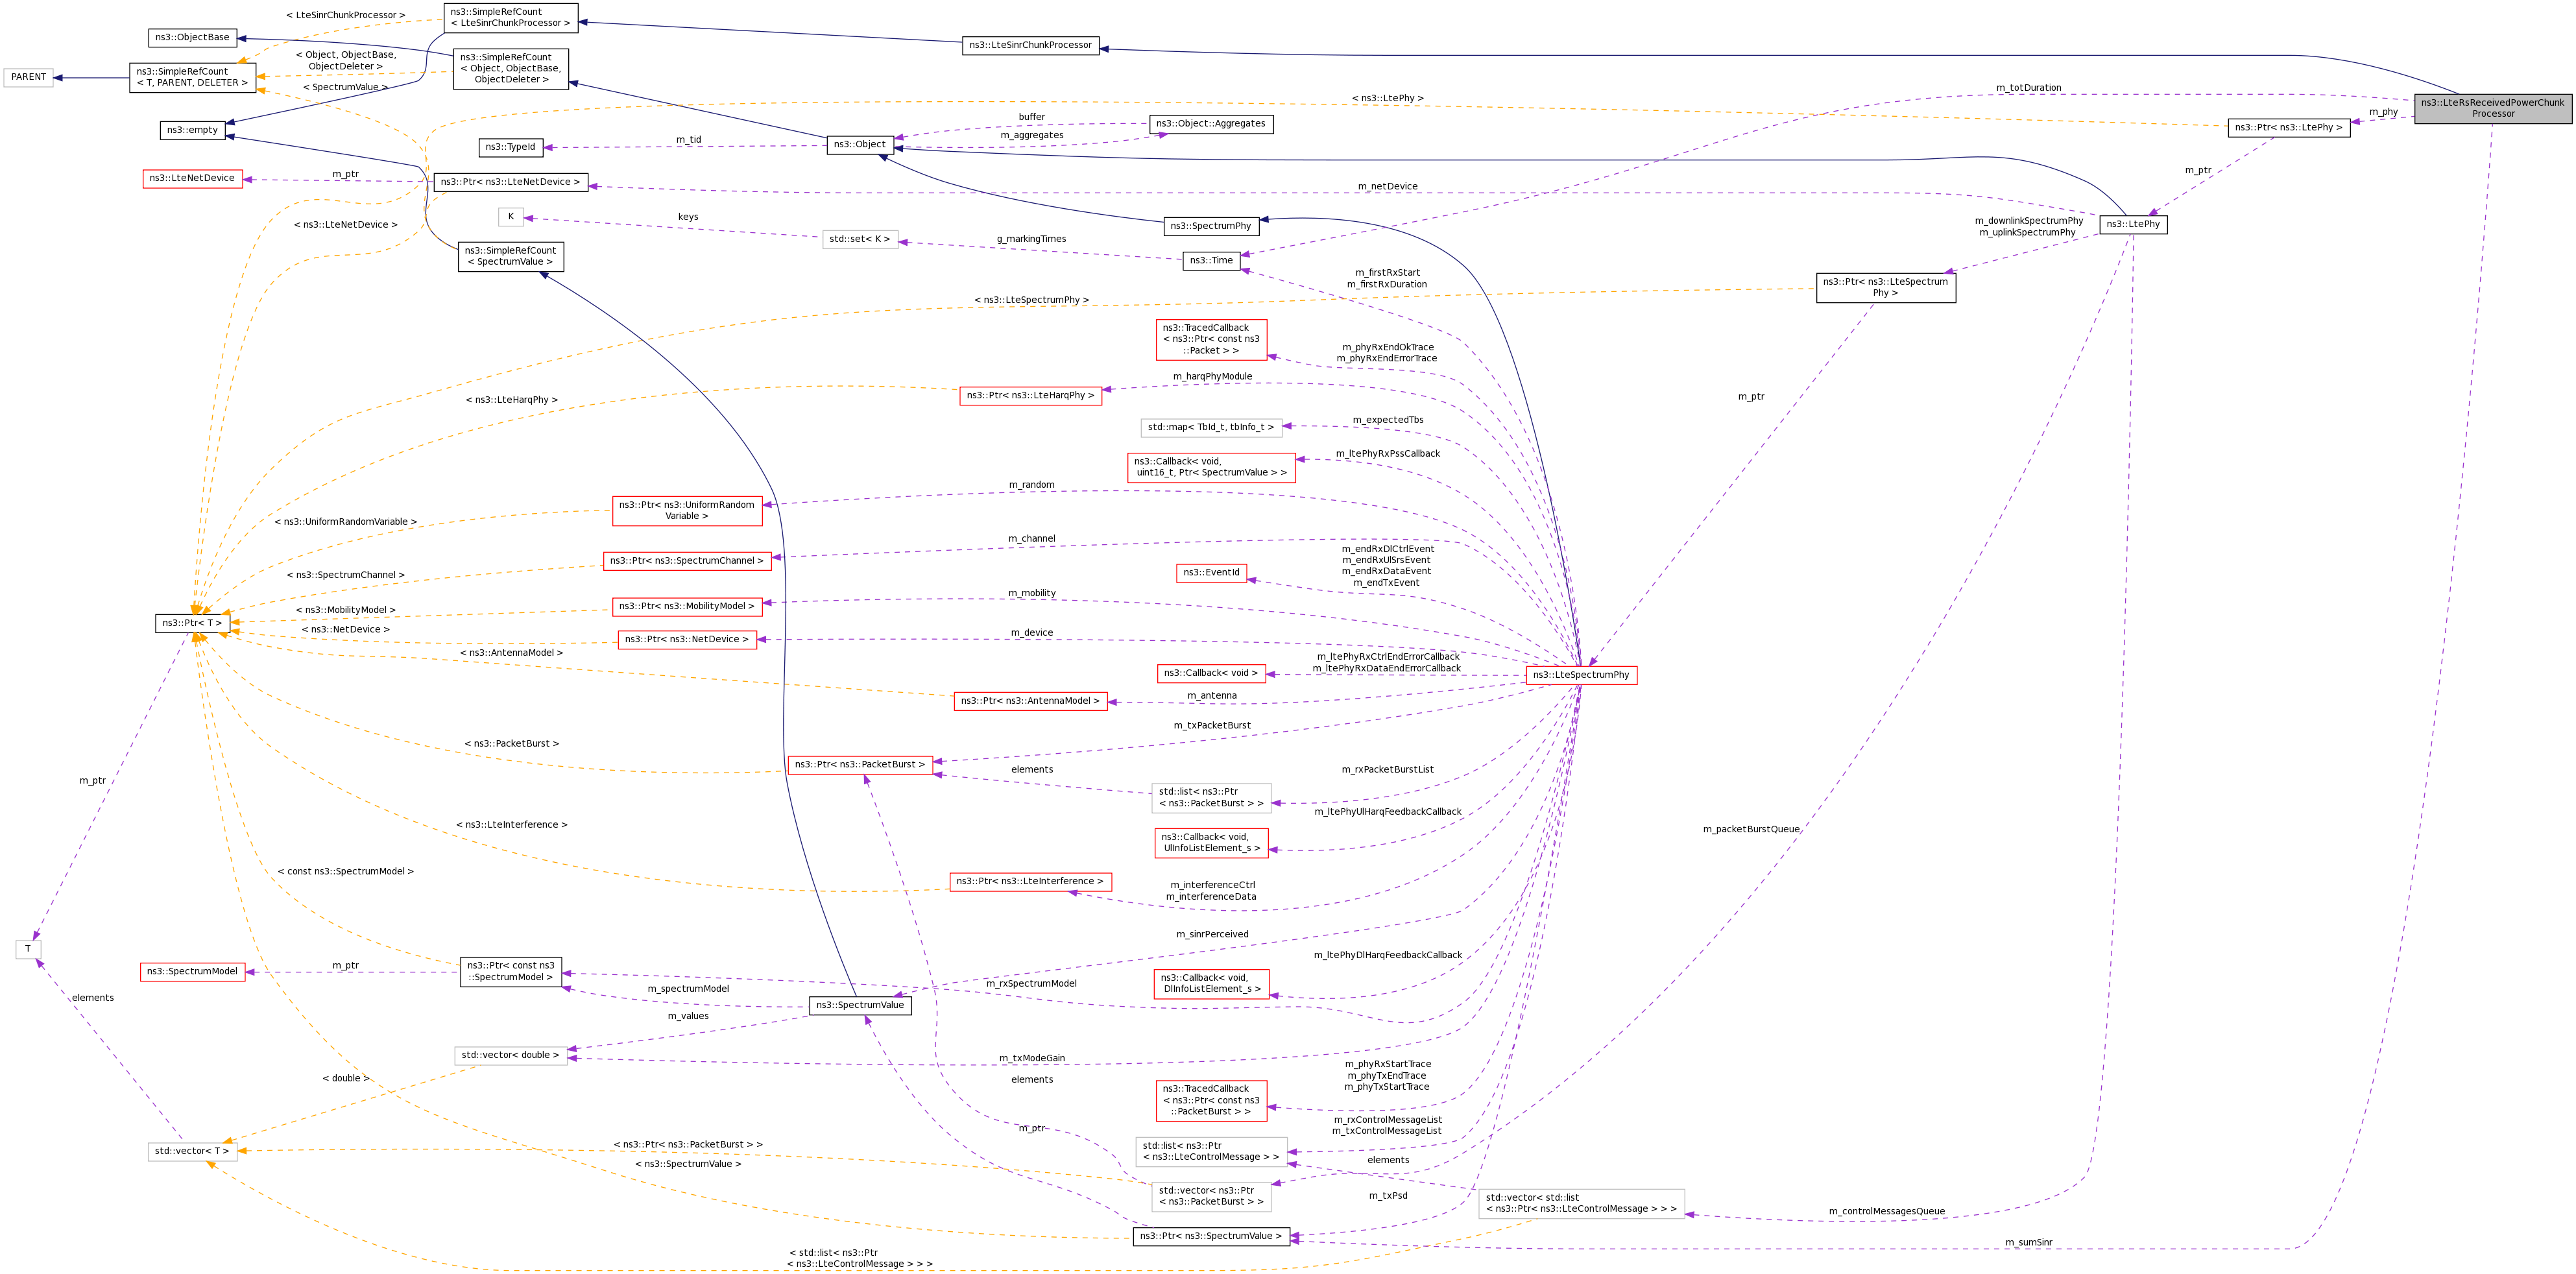Viewport: 2576px width, 1274px height.
Task: Open the ns3::LteRsReceivedPowerChunkProcessor node
Action: pos(2492,108)
